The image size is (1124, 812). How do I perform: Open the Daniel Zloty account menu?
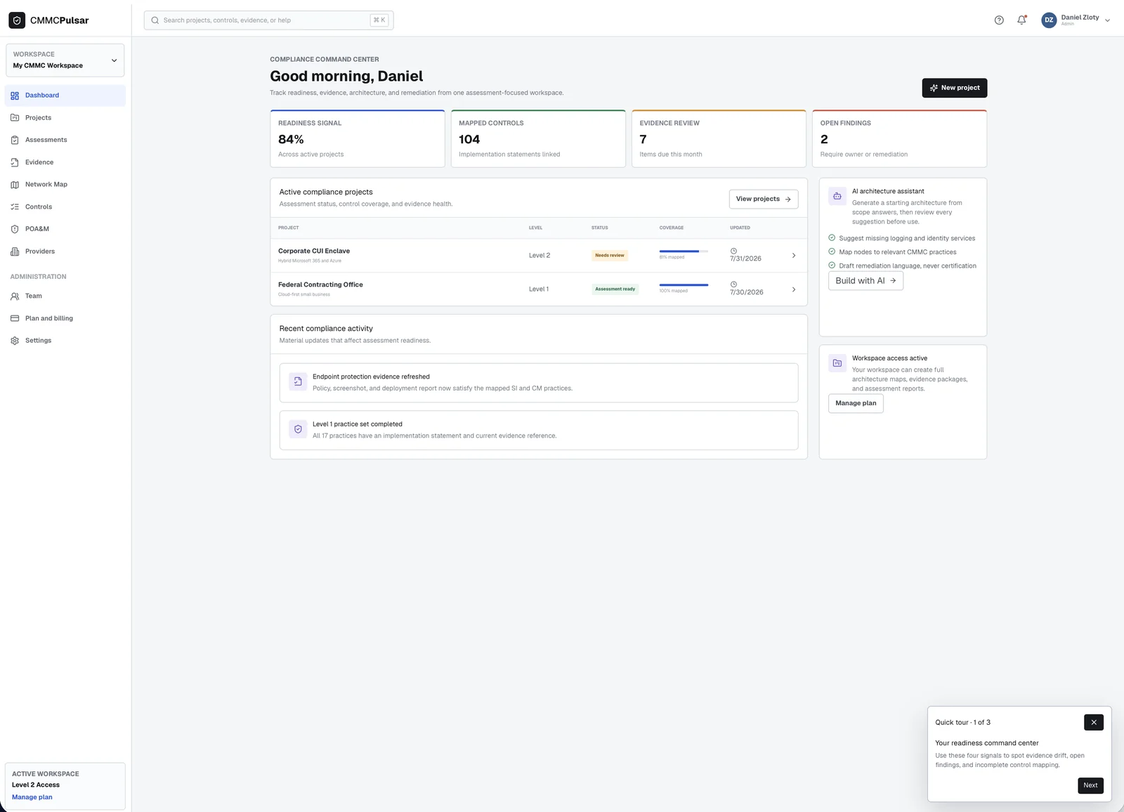1076,20
